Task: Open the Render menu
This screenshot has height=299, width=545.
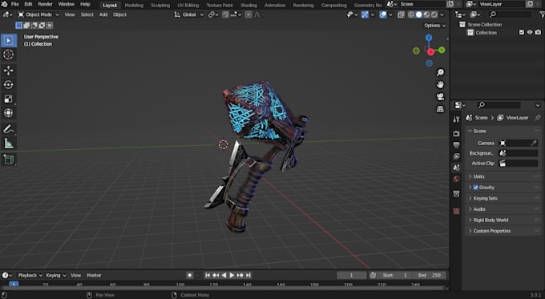Action: (45, 4)
